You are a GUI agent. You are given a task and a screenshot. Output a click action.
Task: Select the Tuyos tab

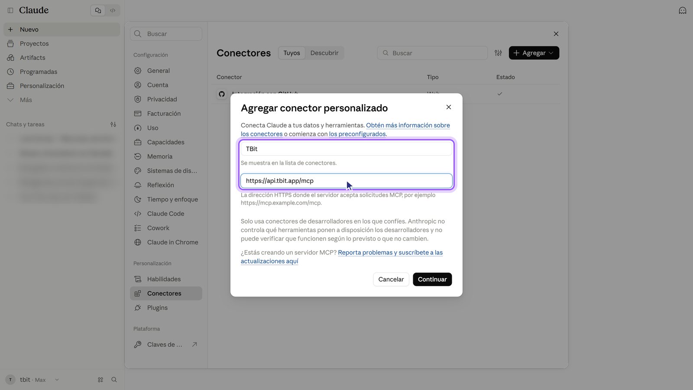291,53
